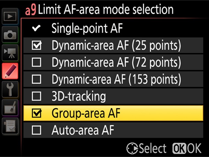Check the Auto-area AF checkbox
The height and width of the screenshot is (157, 209).
coord(36,131)
